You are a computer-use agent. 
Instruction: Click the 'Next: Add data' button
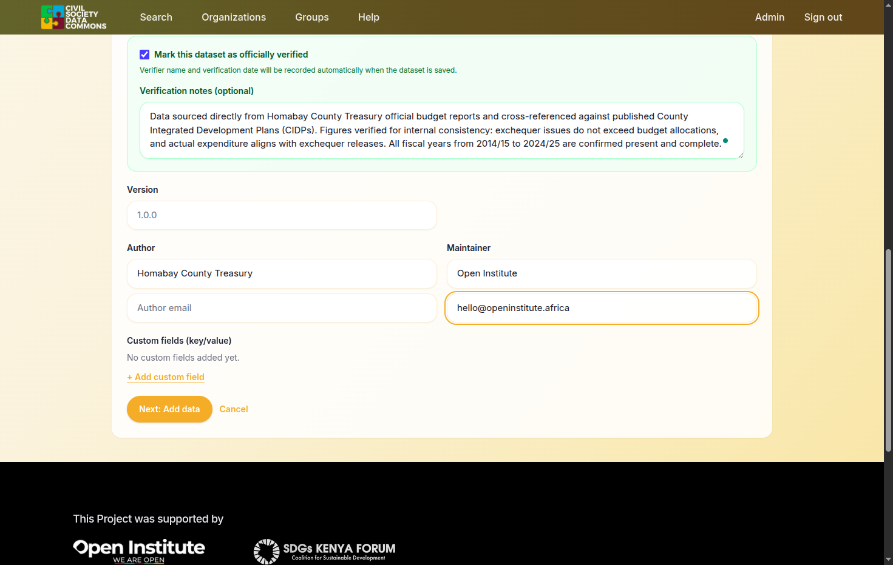click(169, 409)
